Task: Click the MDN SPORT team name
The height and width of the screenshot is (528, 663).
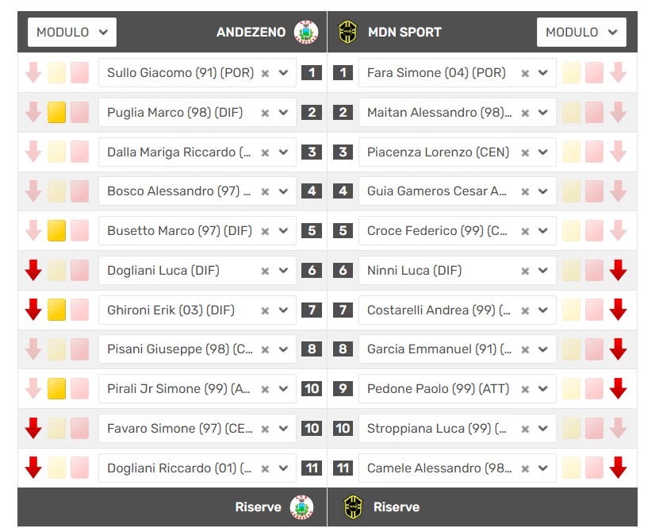Action: coord(404,33)
